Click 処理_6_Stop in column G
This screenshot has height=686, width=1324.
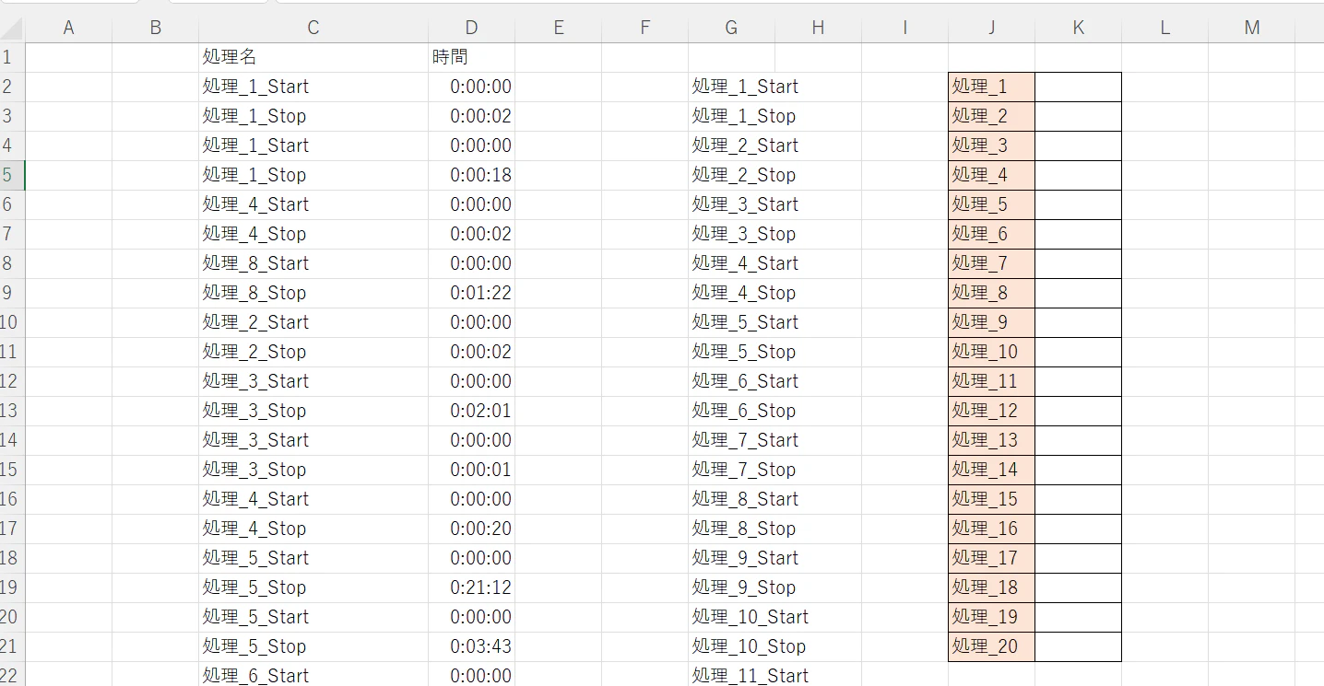[x=743, y=411]
